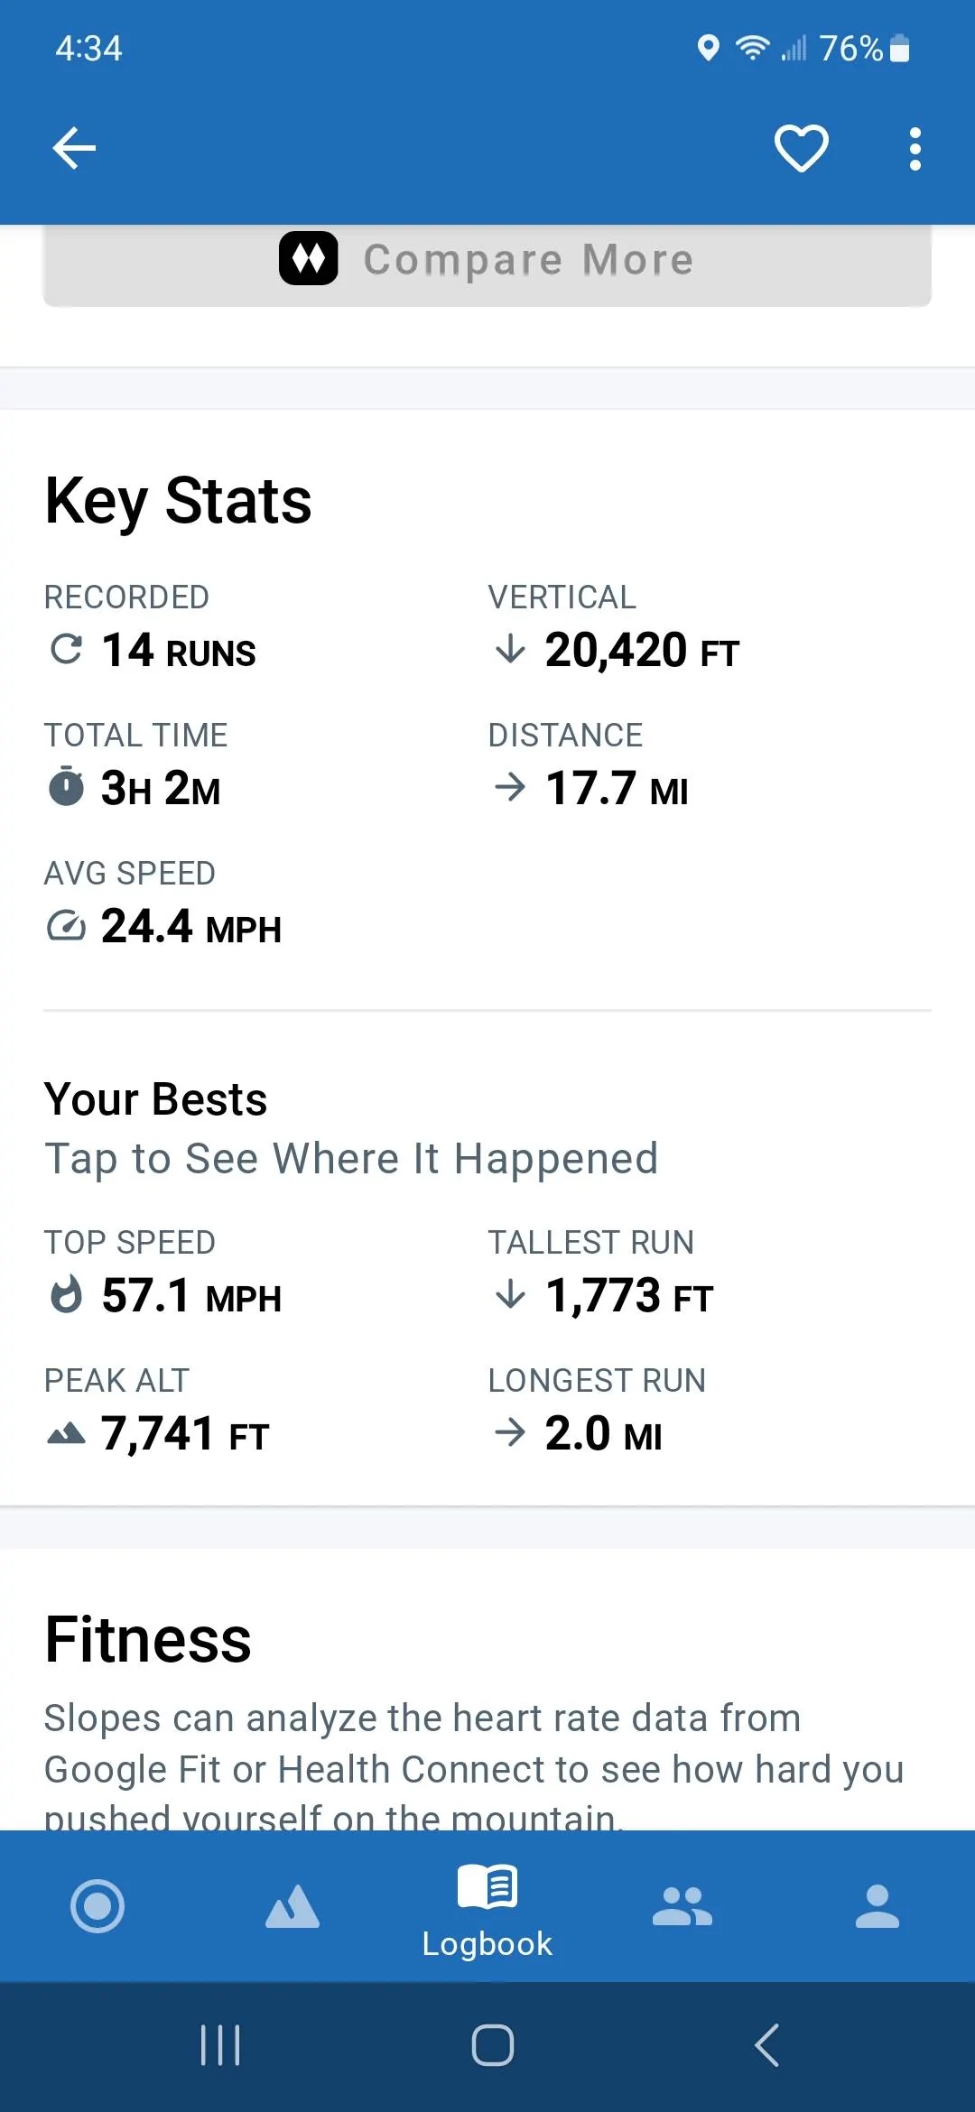
Task: Tap the flame icon beside top speed
Action: [66, 1295]
